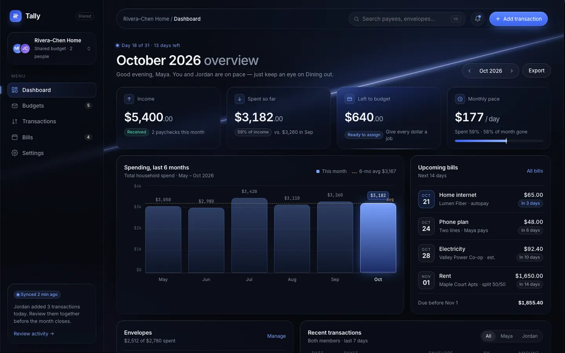565x353 pixels.
Task: Open the Home internet bill row
Action: point(481,199)
